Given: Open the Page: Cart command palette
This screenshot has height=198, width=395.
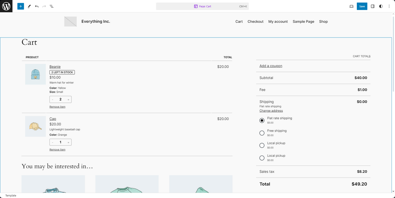Looking at the screenshot, I should 202,6.
